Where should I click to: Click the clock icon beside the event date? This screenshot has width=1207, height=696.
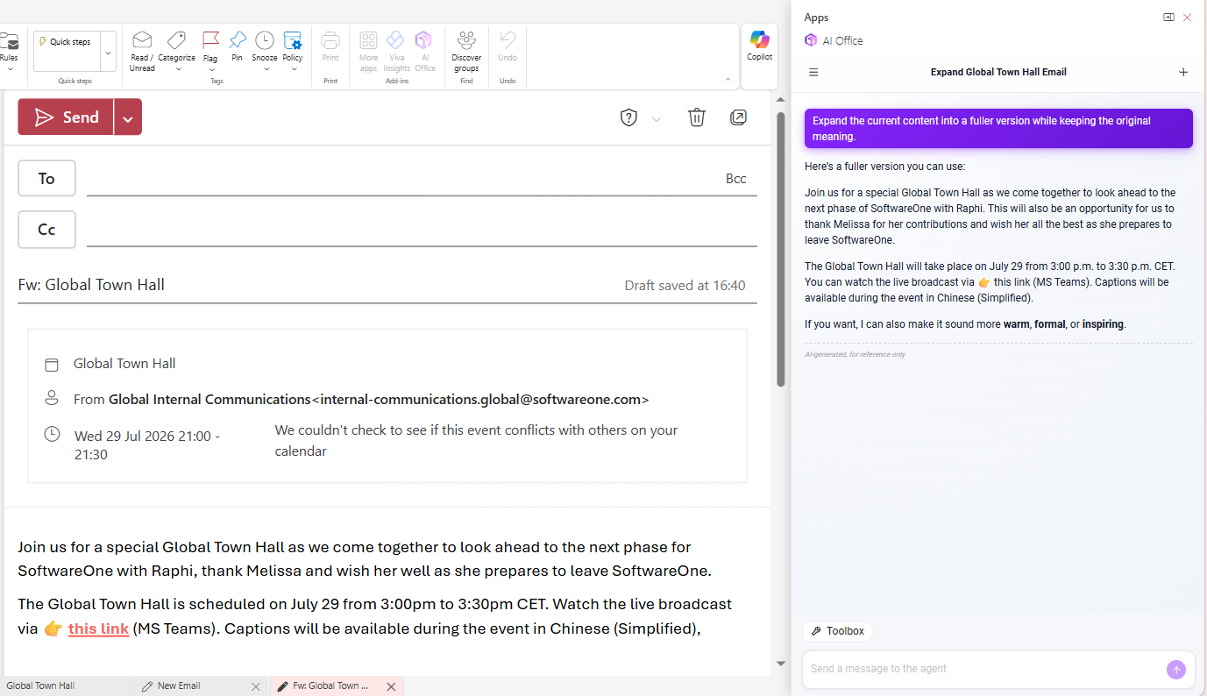(52, 434)
